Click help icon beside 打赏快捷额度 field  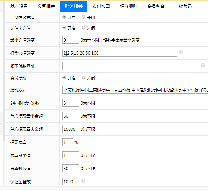(181, 52)
